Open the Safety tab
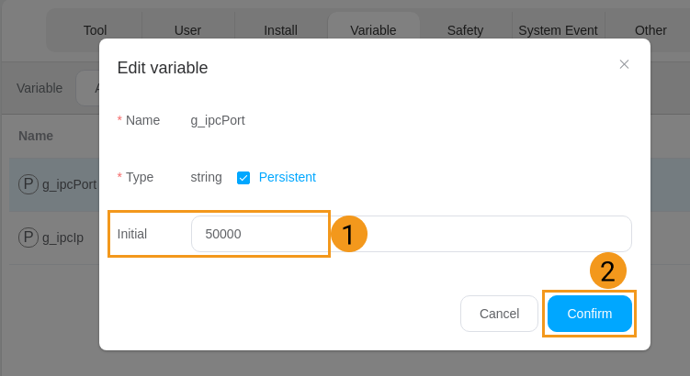 465,30
